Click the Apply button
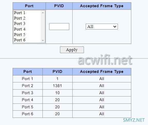148x125 pixels. 72,50
